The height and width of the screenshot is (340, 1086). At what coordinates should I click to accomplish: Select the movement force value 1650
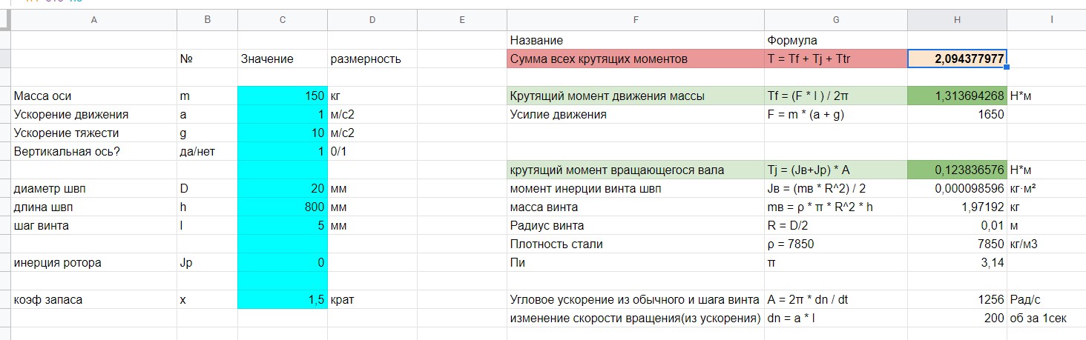coord(957,114)
